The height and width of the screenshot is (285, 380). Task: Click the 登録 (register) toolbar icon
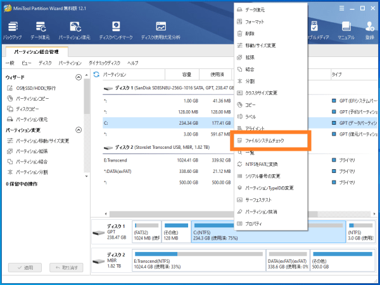tap(370, 30)
